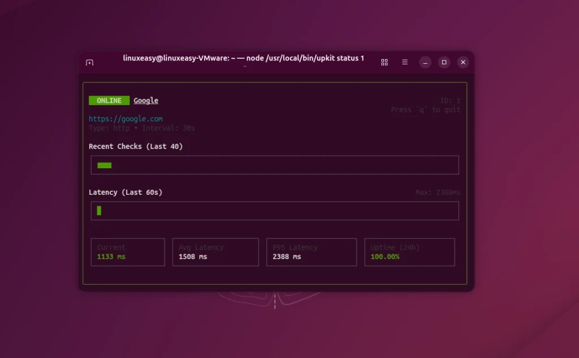Viewport: 579px width, 358px height.
Task: Open the terminal tab overview grid
Action: click(x=384, y=62)
